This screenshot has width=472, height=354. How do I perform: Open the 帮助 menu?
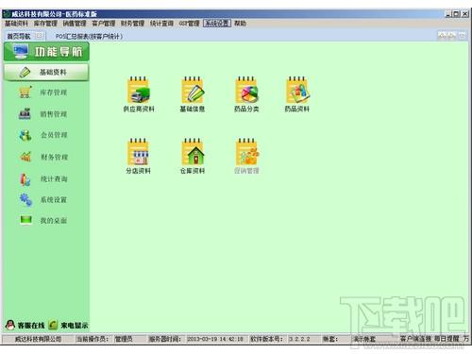point(240,24)
